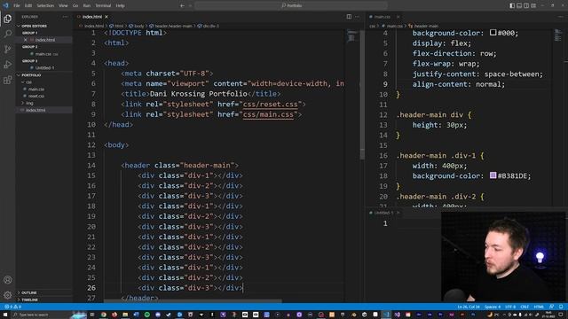This screenshot has height=319, width=568.
Task: Open the Explorer view in activity bar
Action: [x=8, y=19]
